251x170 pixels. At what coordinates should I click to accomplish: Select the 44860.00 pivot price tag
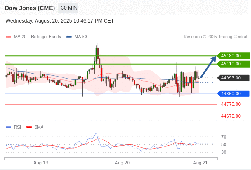(234, 93)
